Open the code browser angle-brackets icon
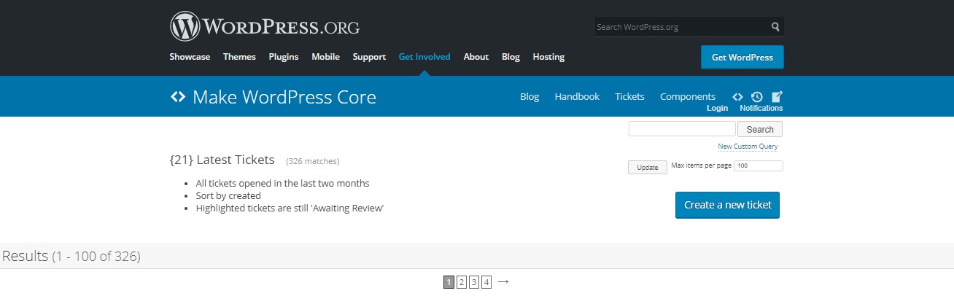Image resolution: width=954 pixels, height=304 pixels. (x=737, y=96)
